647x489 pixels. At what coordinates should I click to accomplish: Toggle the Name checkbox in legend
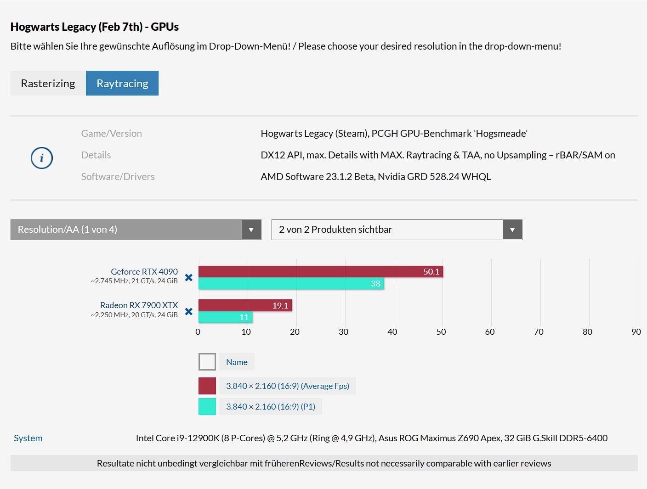point(207,362)
